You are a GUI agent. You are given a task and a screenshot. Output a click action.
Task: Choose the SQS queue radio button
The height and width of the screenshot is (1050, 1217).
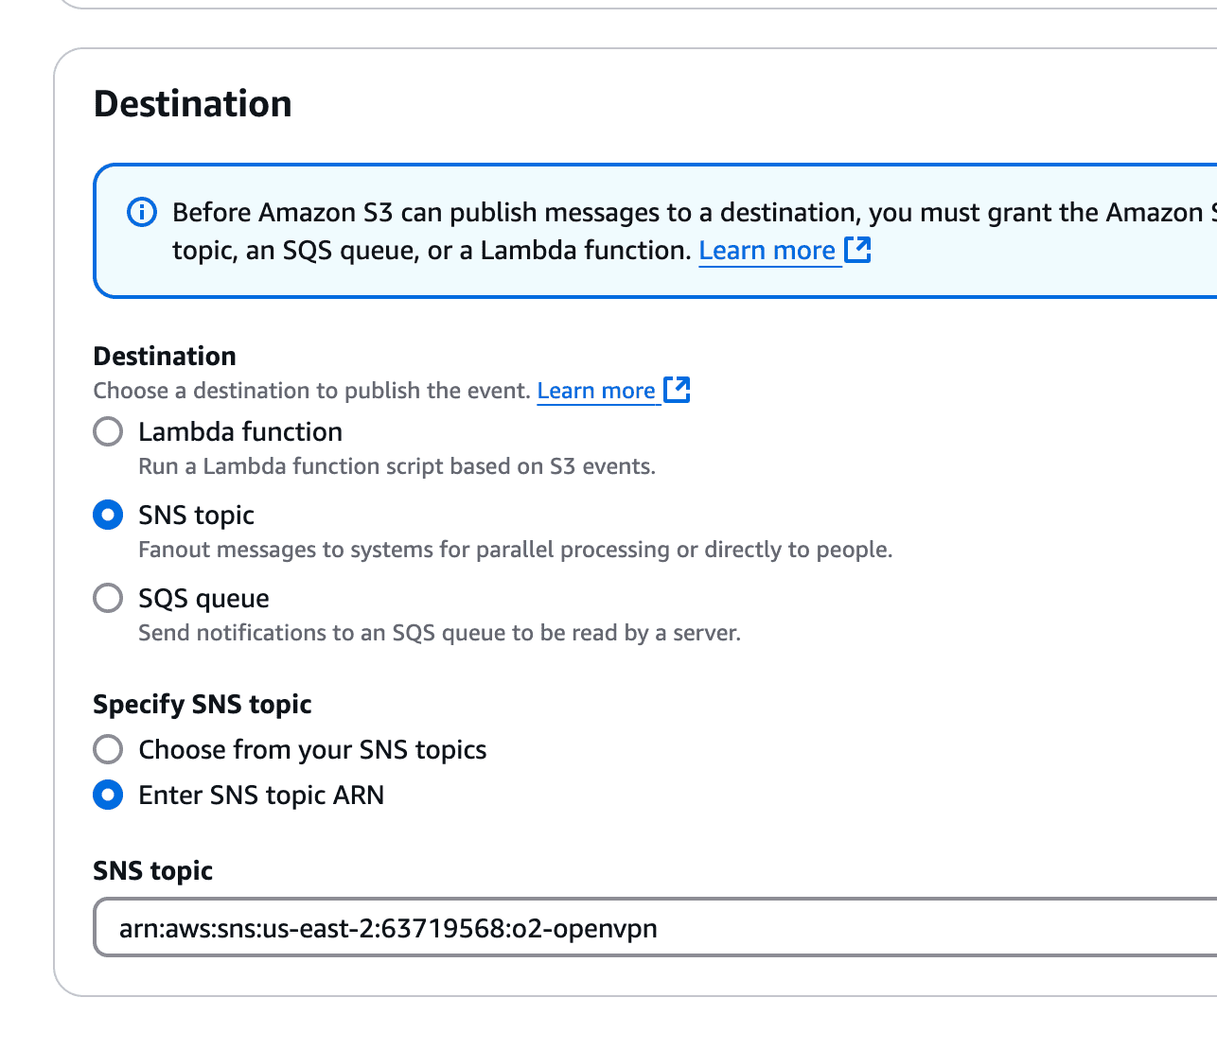click(x=108, y=598)
